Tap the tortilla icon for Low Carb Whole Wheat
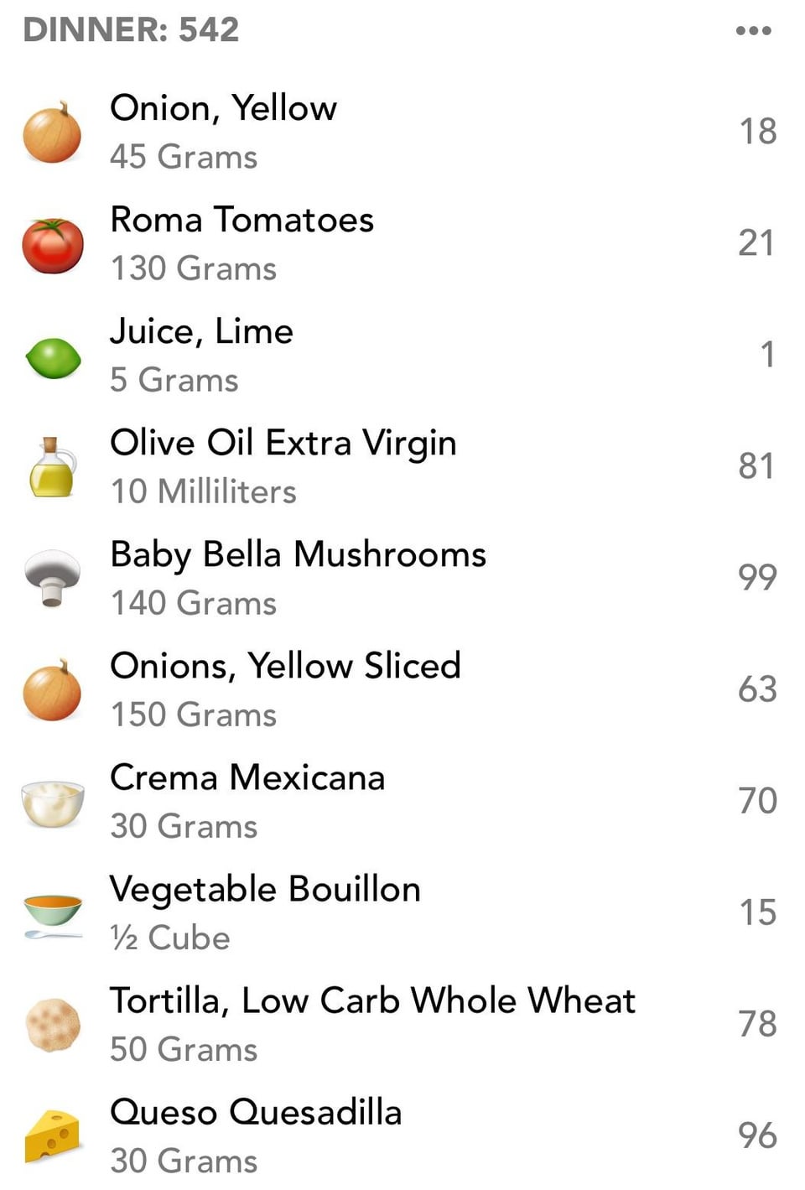This screenshot has height=1190, width=805. click(x=53, y=1025)
